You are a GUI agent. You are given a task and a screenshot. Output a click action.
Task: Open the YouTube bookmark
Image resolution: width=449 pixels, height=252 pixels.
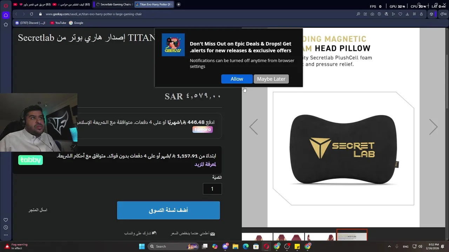click(x=58, y=23)
